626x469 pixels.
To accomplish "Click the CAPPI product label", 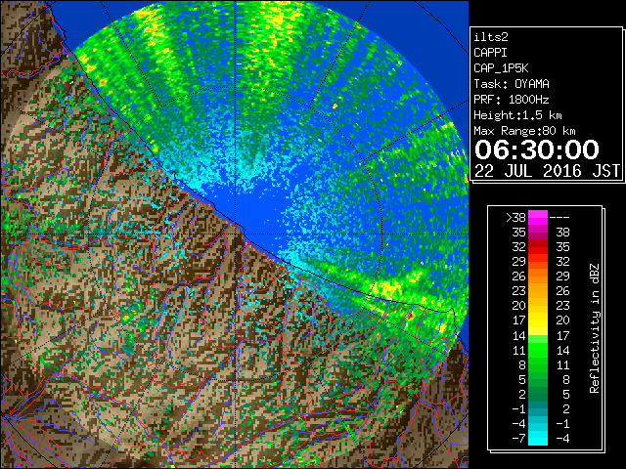I will pyautogui.click(x=490, y=53).
